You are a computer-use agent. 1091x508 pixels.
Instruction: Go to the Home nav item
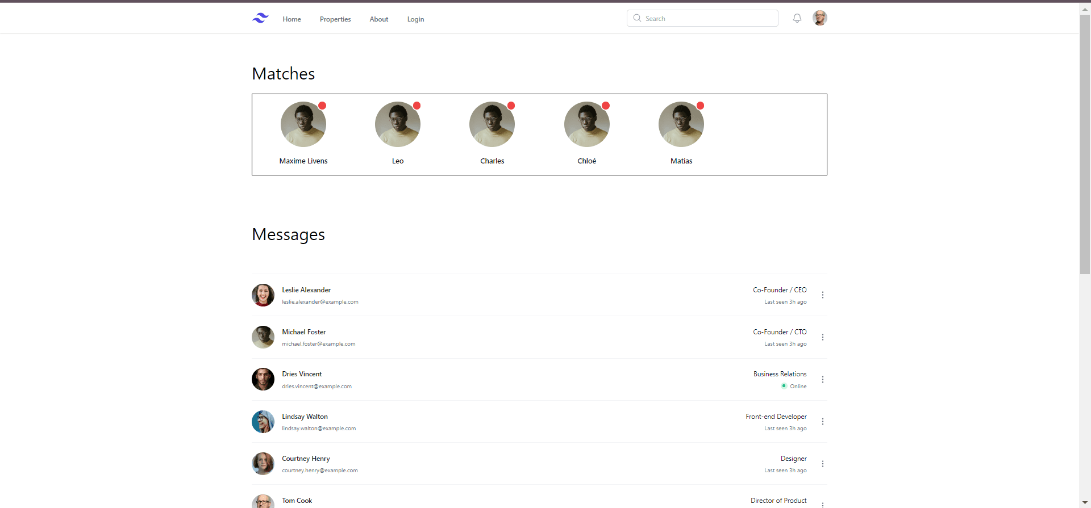click(292, 19)
